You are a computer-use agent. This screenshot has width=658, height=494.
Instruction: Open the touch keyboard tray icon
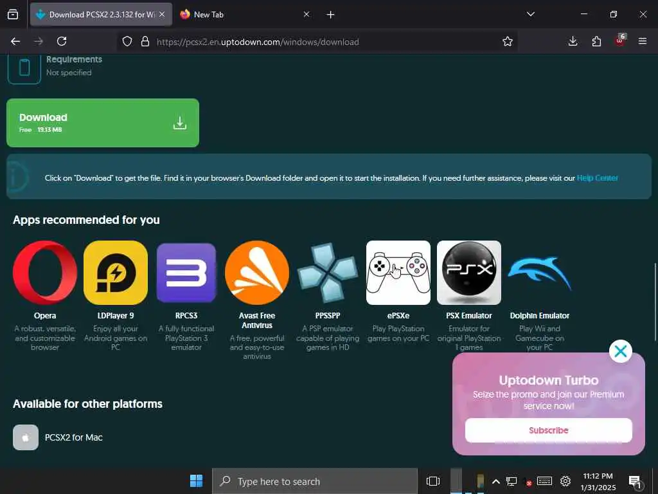pos(544,481)
